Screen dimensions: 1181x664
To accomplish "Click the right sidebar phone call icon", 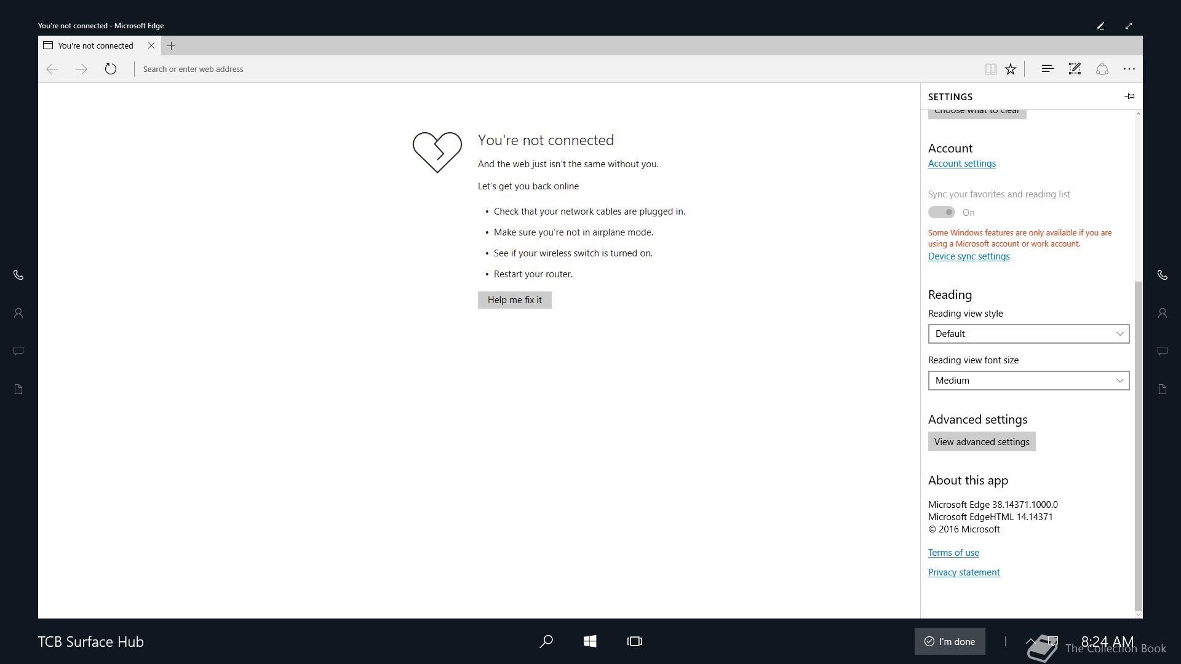I will [x=1163, y=275].
